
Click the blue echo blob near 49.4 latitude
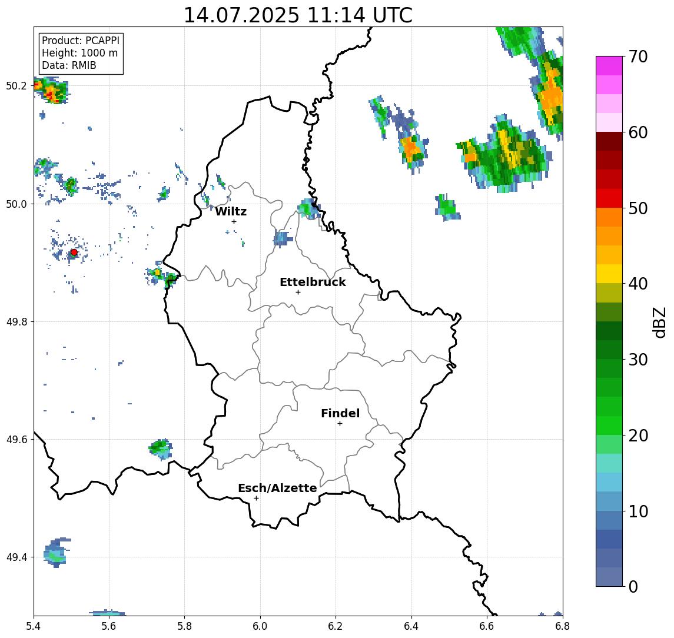[57, 553]
